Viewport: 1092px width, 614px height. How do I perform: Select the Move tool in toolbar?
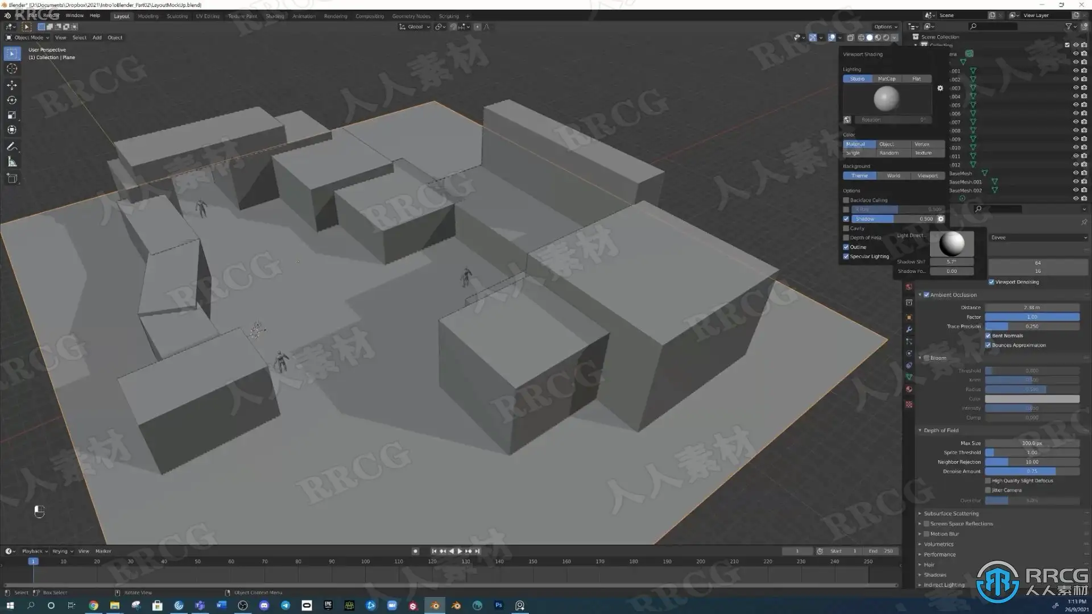click(12, 85)
